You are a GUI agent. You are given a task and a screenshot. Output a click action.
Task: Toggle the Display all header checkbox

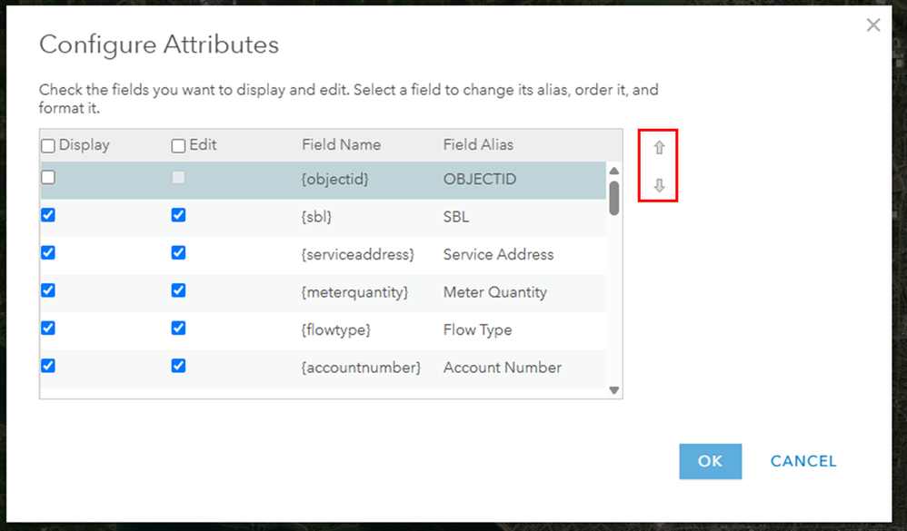click(x=48, y=145)
